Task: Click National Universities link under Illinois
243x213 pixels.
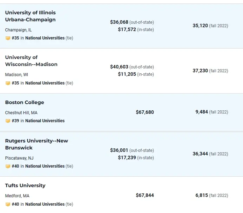Action: (45, 38)
